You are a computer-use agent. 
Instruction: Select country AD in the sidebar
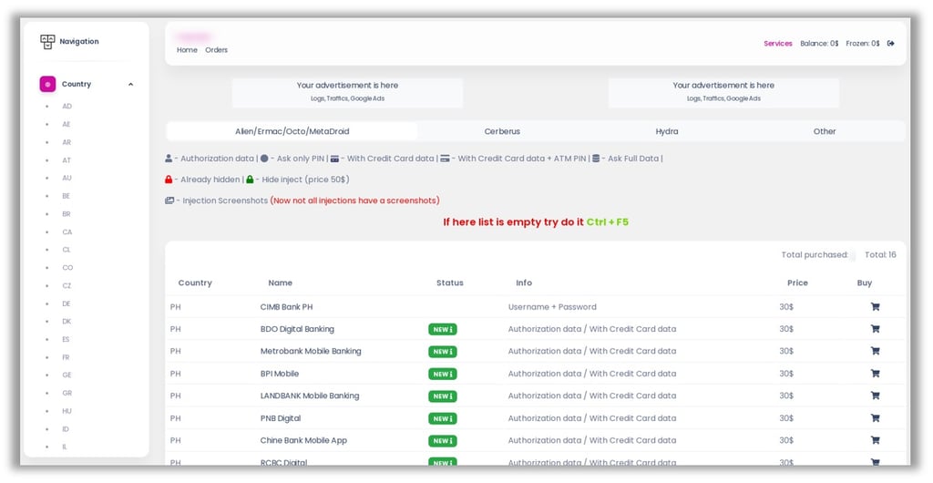pos(67,107)
